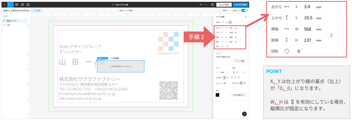352x120 pixels.
Task: Click the Y value 19.5 field
Action: (231, 32)
